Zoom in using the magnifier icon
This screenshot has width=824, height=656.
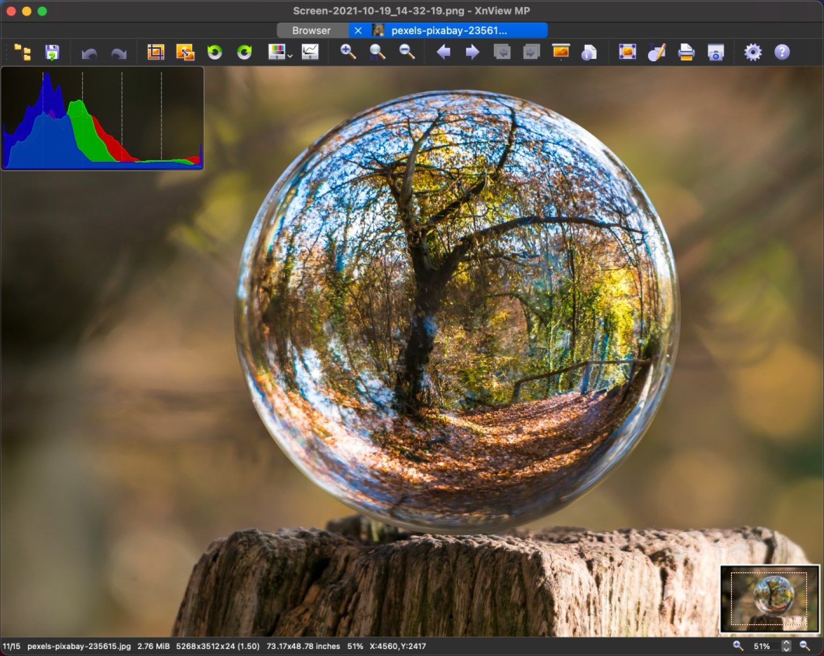347,53
